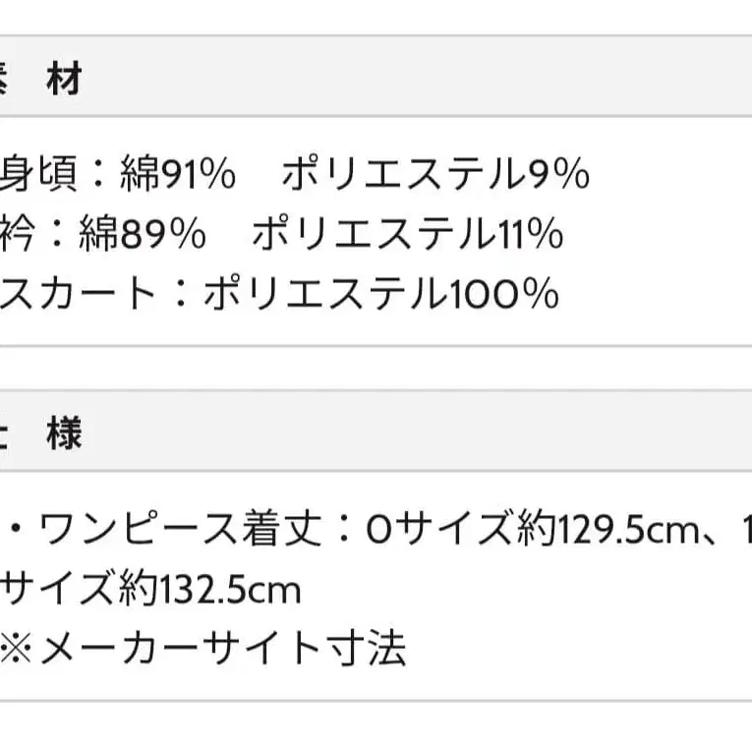Click the 材 character in header

tap(64, 79)
